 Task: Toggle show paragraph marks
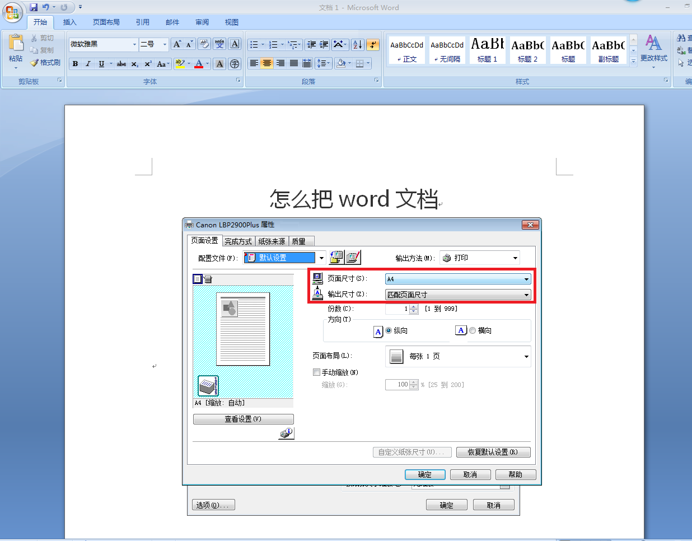[373, 45]
